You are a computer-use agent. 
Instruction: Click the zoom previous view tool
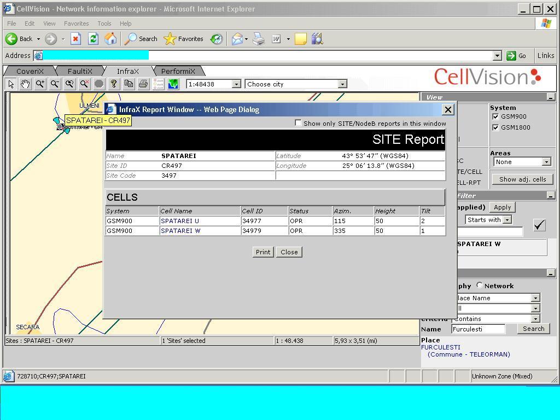[x=69, y=84]
